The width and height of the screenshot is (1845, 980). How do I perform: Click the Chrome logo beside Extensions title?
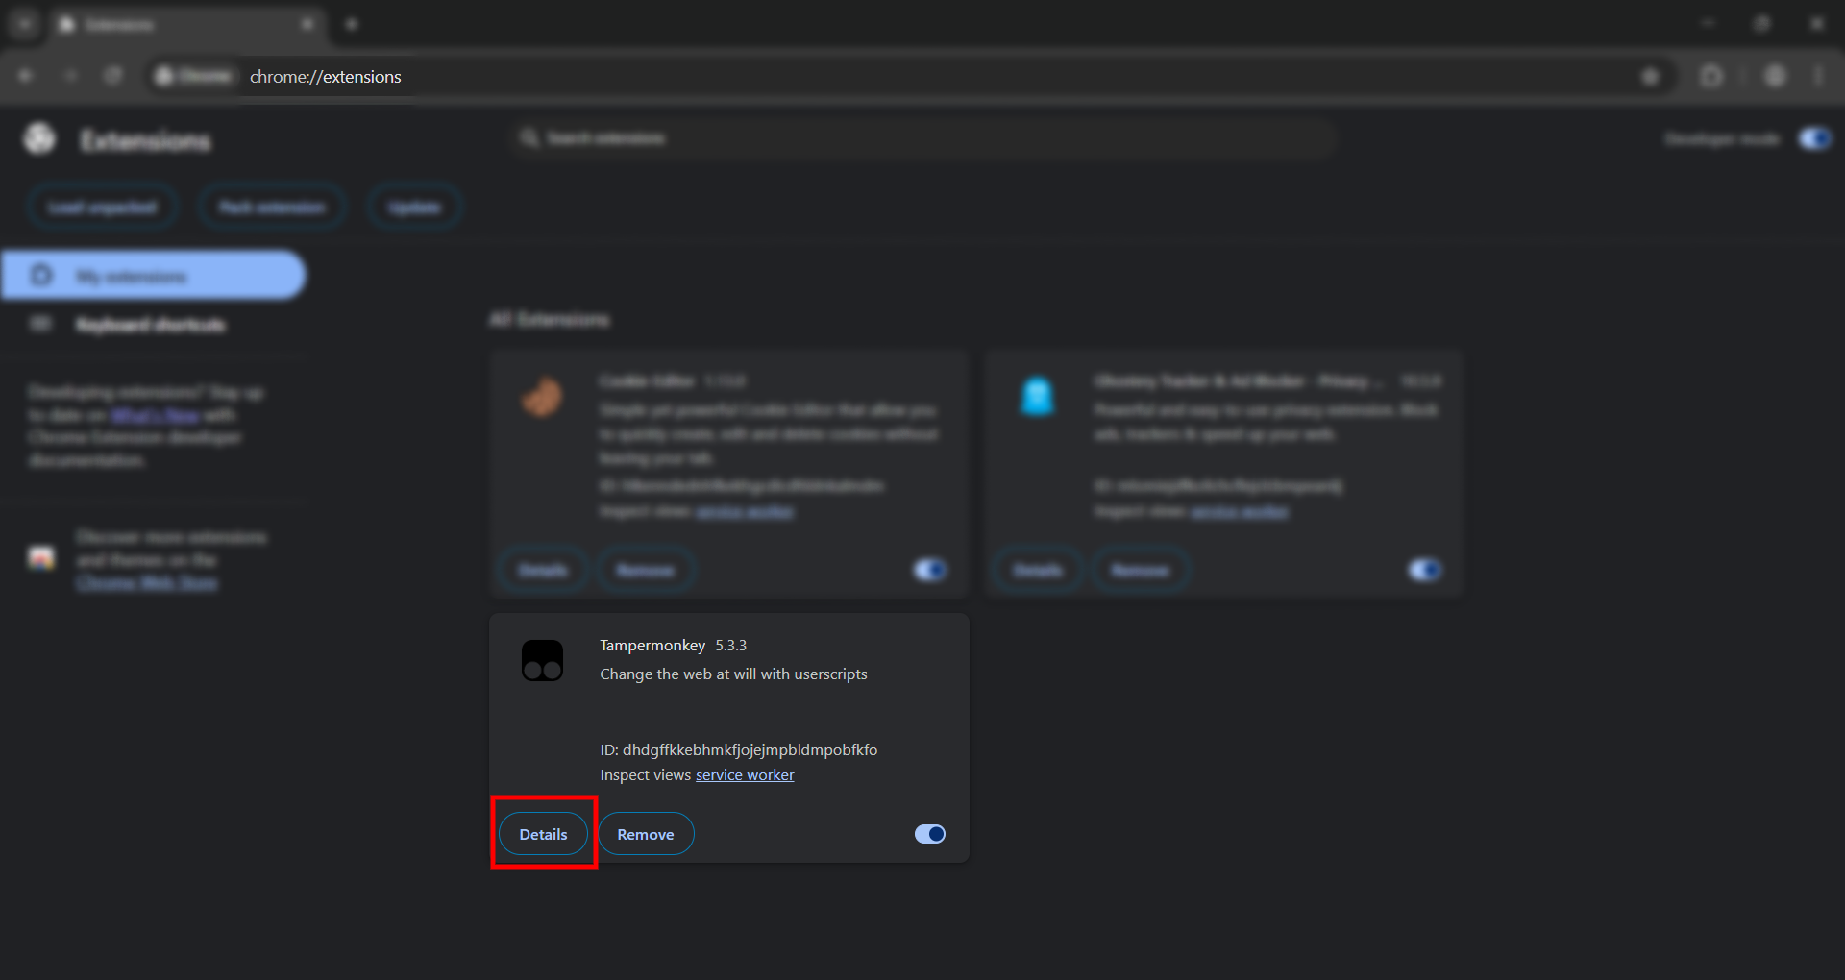[39, 139]
